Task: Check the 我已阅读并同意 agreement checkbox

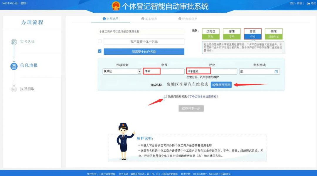Action: [x=166, y=96]
